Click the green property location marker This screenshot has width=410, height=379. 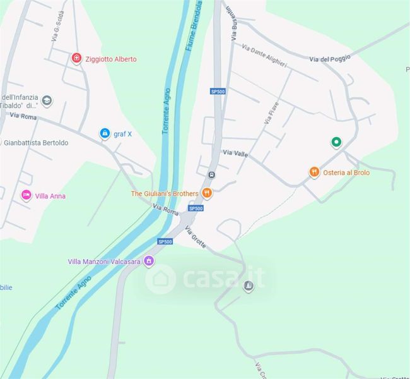pos(336,142)
